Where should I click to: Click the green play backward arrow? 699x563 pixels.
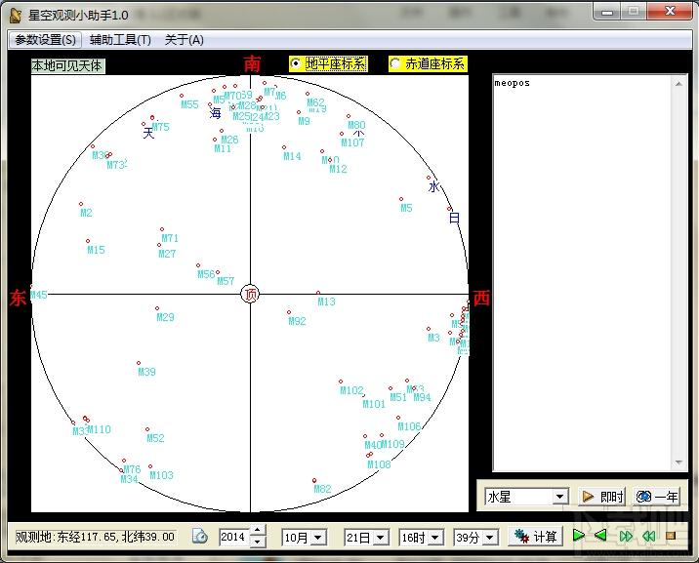click(600, 536)
